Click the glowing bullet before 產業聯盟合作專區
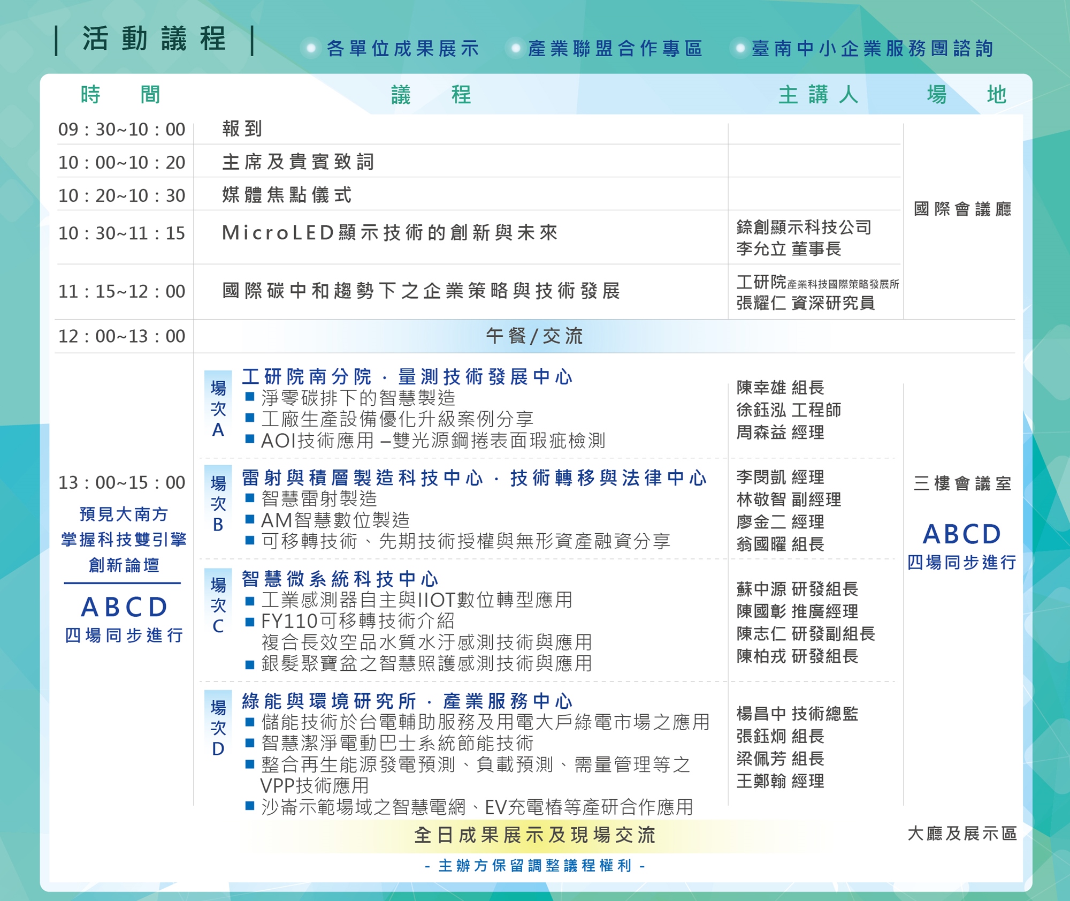1070x901 pixels. [515, 49]
